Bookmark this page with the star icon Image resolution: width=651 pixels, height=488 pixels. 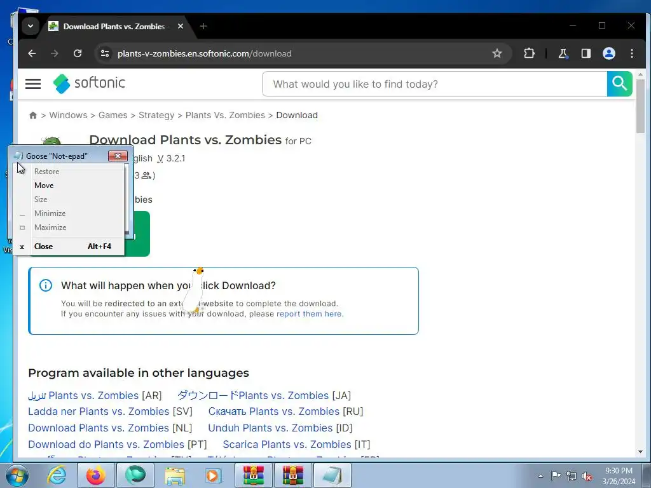497,53
